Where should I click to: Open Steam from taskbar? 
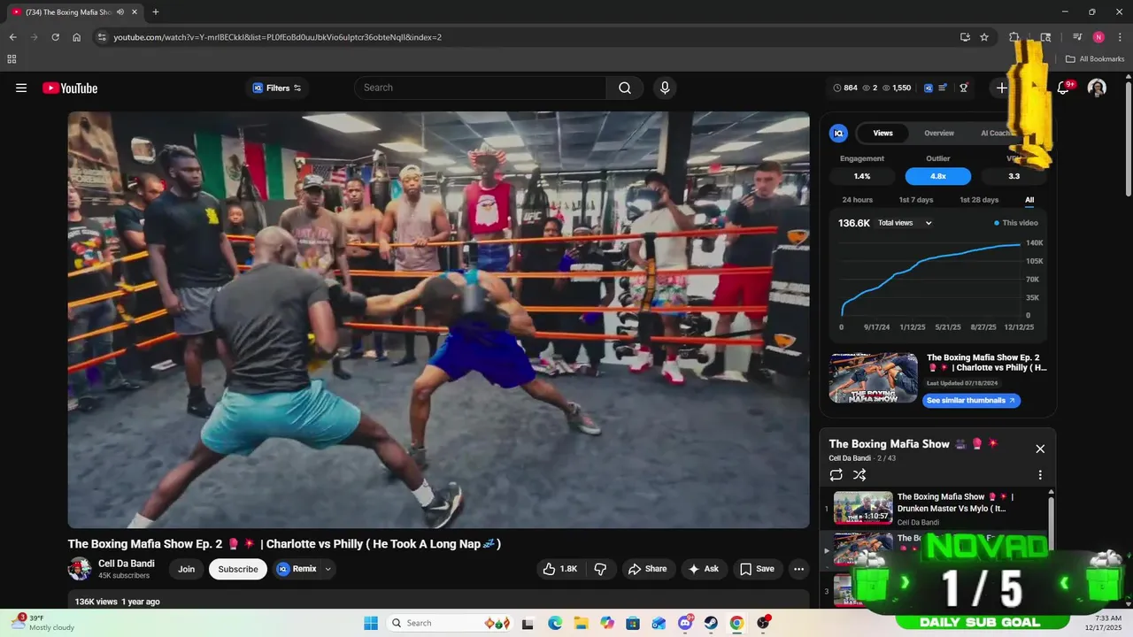click(711, 623)
